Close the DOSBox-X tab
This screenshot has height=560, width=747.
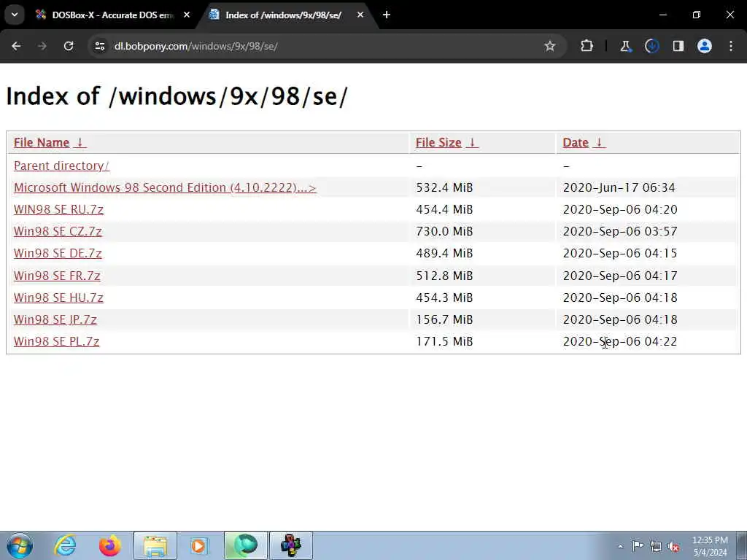pyautogui.click(x=187, y=15)
